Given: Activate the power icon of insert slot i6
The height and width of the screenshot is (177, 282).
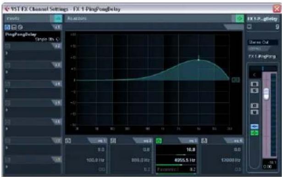Looking at the screenshot, I should pos(7,122).
